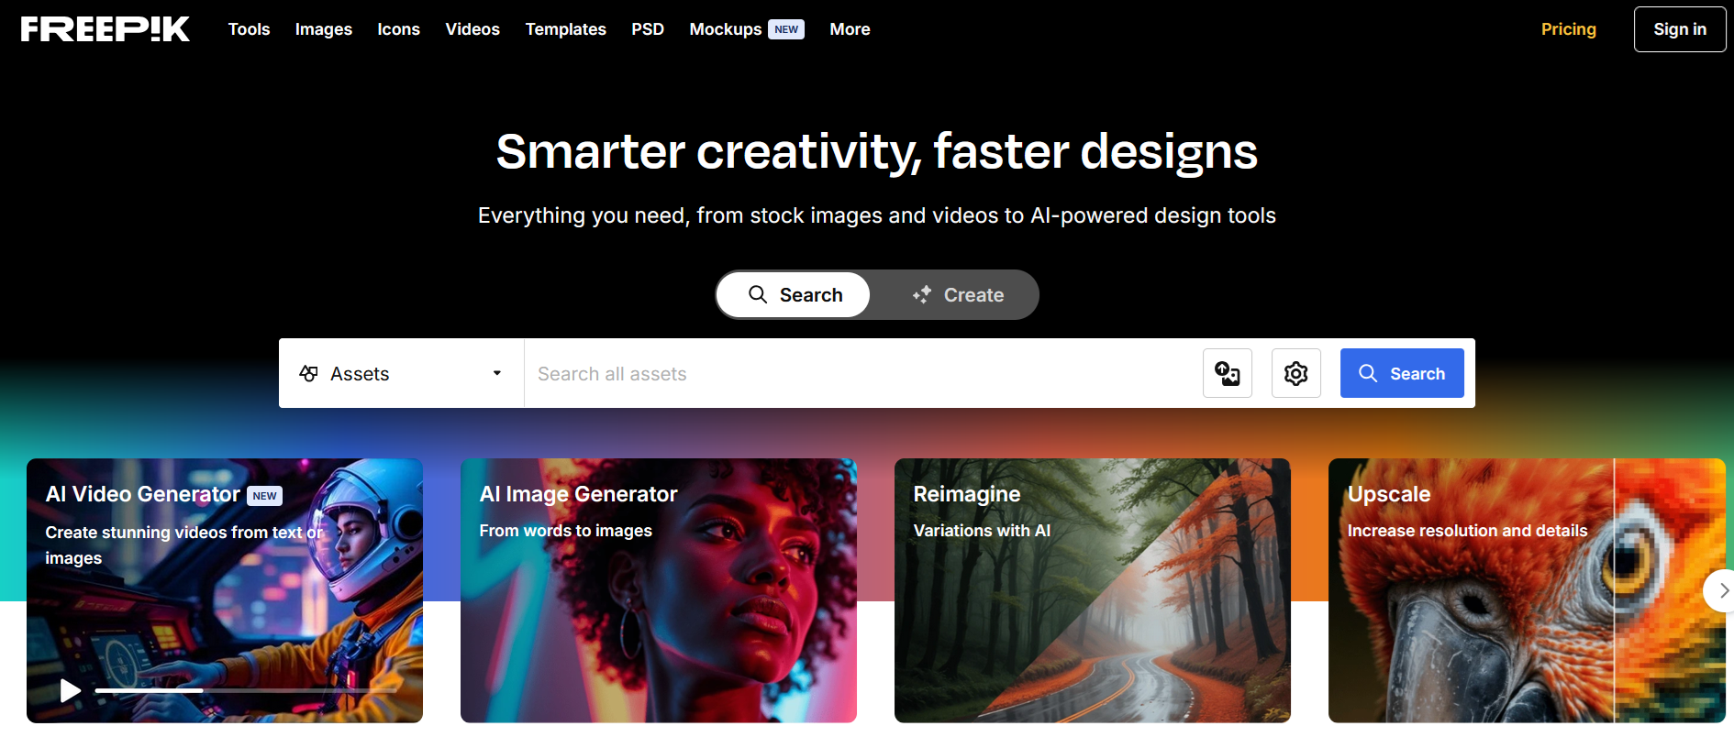Open search by image icon
This screenshot has width=1734, height=737.
tap(1228, 373)
